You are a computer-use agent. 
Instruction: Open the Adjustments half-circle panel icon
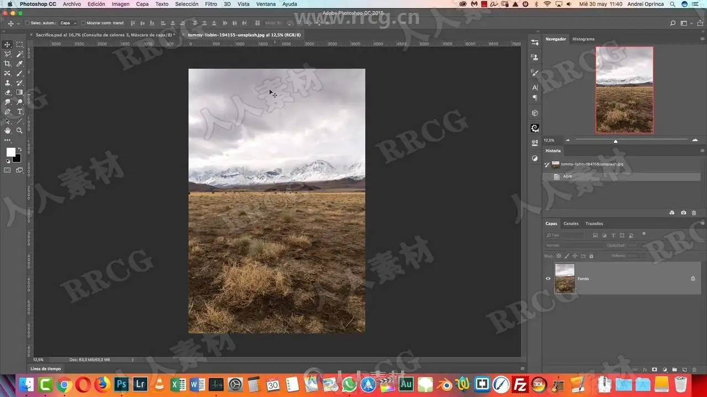535,158
